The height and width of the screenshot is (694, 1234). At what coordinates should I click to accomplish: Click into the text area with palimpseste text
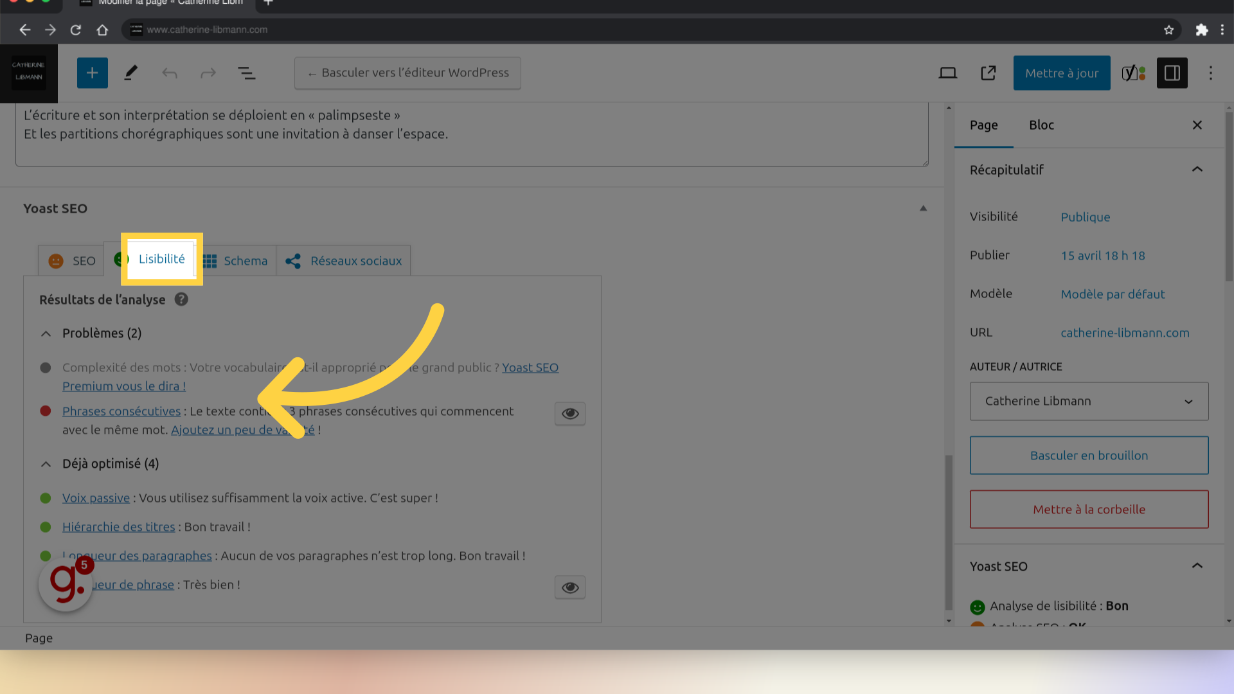point(472,134)
